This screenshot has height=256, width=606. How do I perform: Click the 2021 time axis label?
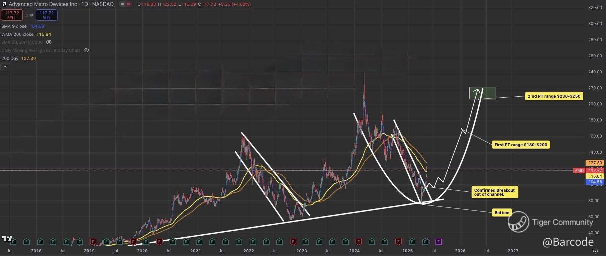196,251
